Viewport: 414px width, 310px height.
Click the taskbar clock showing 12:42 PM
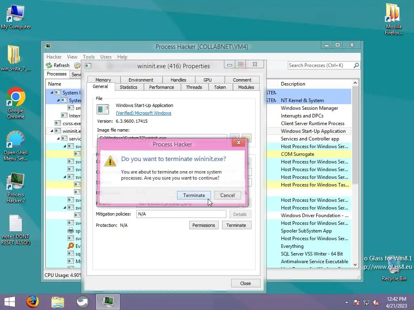(396, 302)
